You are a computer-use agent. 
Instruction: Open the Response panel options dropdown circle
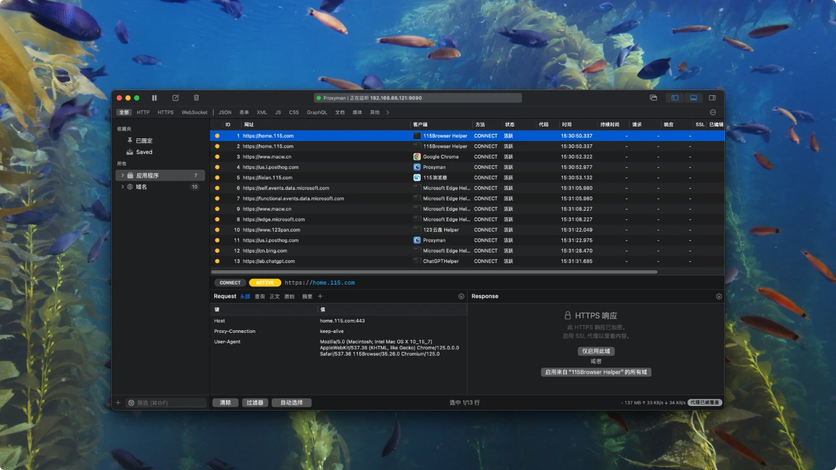tap(719, 296)
